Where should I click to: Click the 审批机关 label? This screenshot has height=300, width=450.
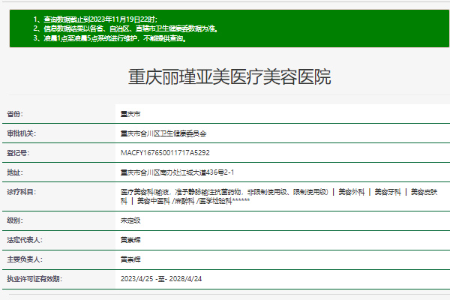(x=22, y=133)
